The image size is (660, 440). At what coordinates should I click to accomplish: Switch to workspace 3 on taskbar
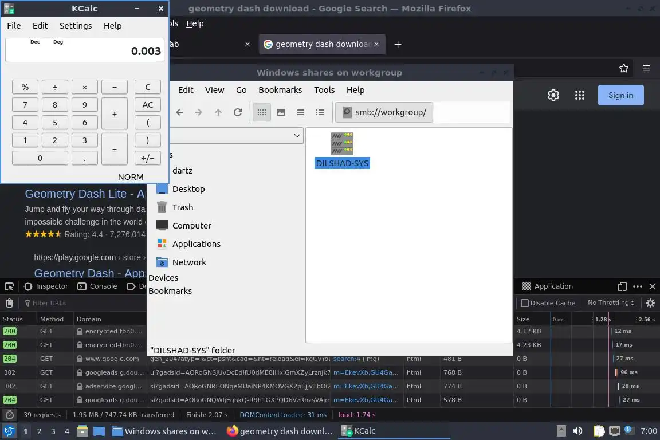click(x=53, y=431)
